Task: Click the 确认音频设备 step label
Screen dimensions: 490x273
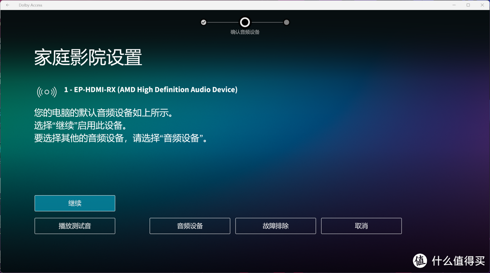Action: 245,32
